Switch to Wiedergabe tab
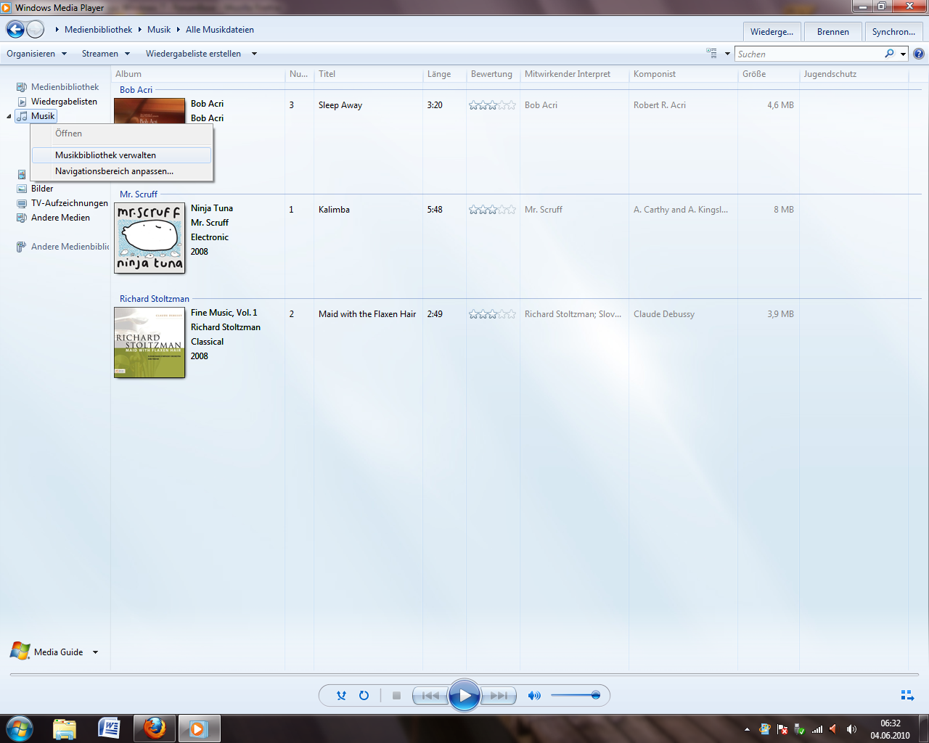 tap(772, 32)
